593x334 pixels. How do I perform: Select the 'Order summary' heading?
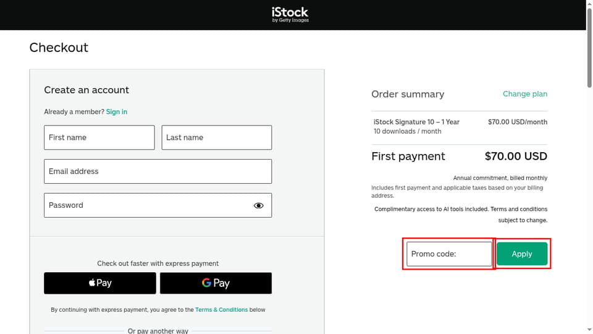[x=408, y=94]
